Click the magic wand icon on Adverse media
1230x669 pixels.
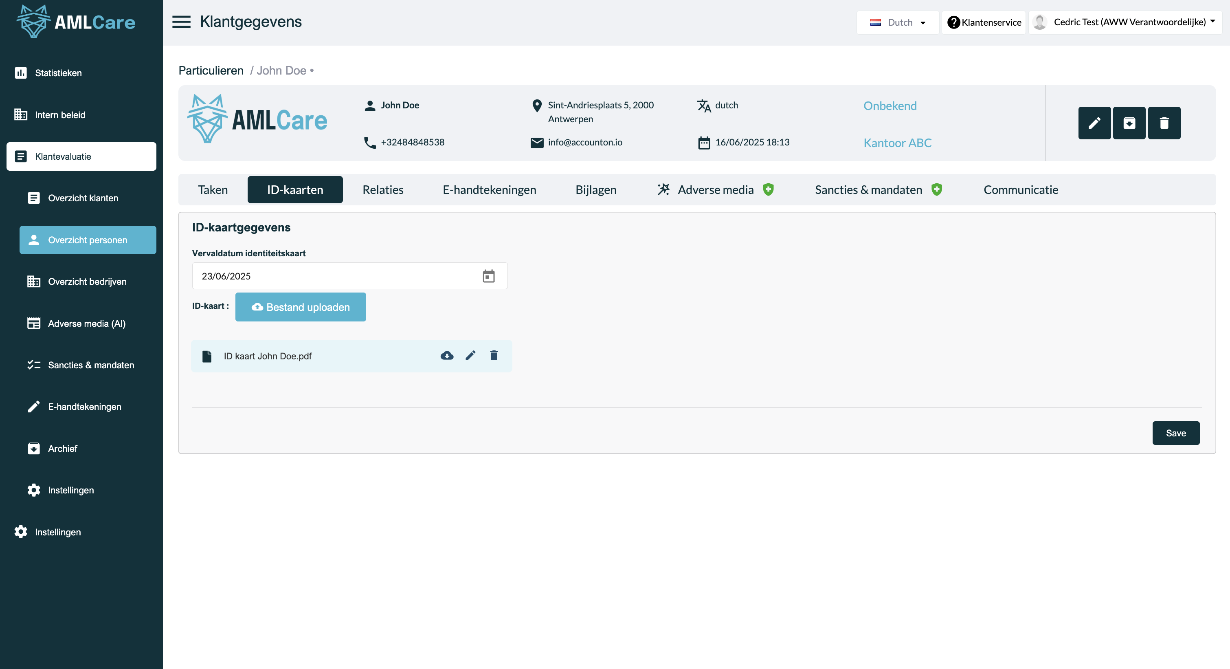[x=664, y=189]
